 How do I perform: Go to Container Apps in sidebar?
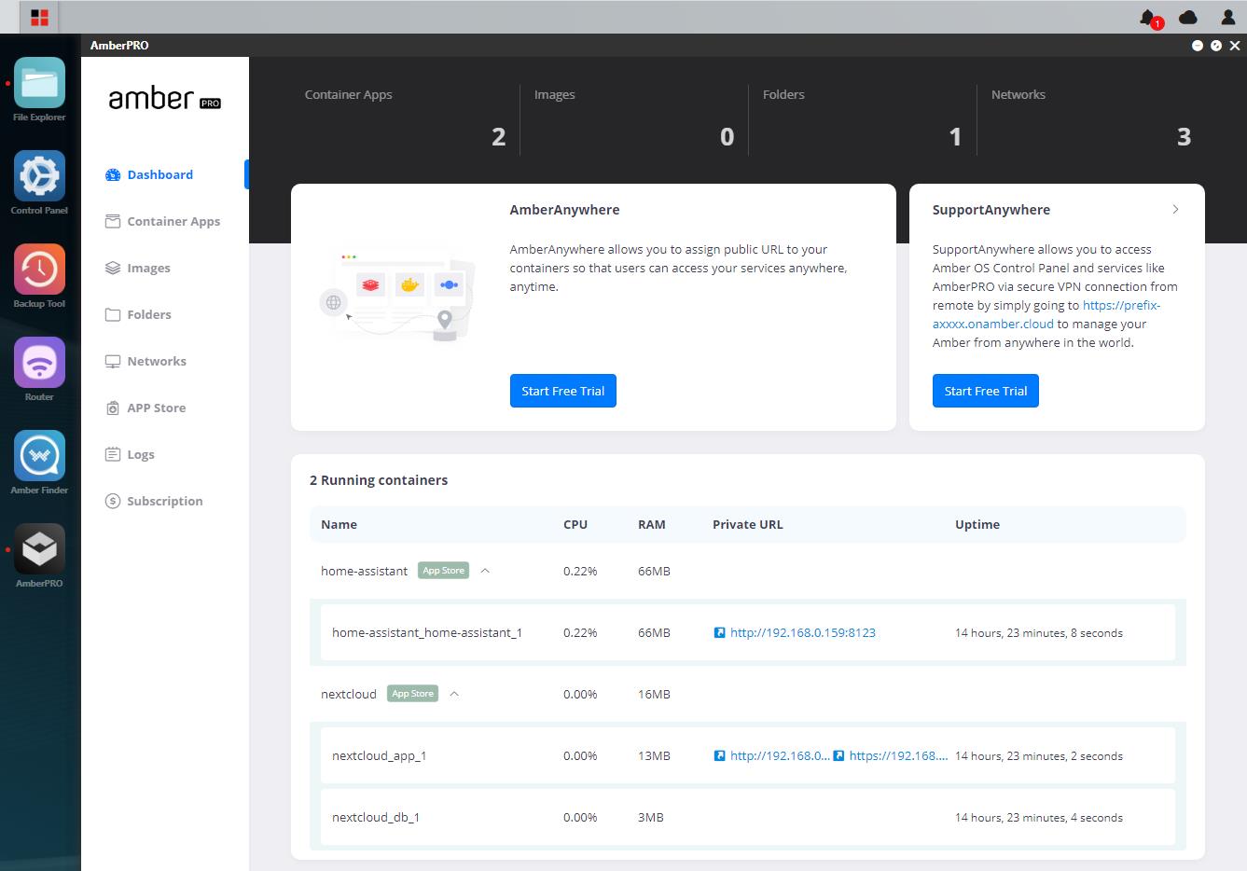coord(173,221)
